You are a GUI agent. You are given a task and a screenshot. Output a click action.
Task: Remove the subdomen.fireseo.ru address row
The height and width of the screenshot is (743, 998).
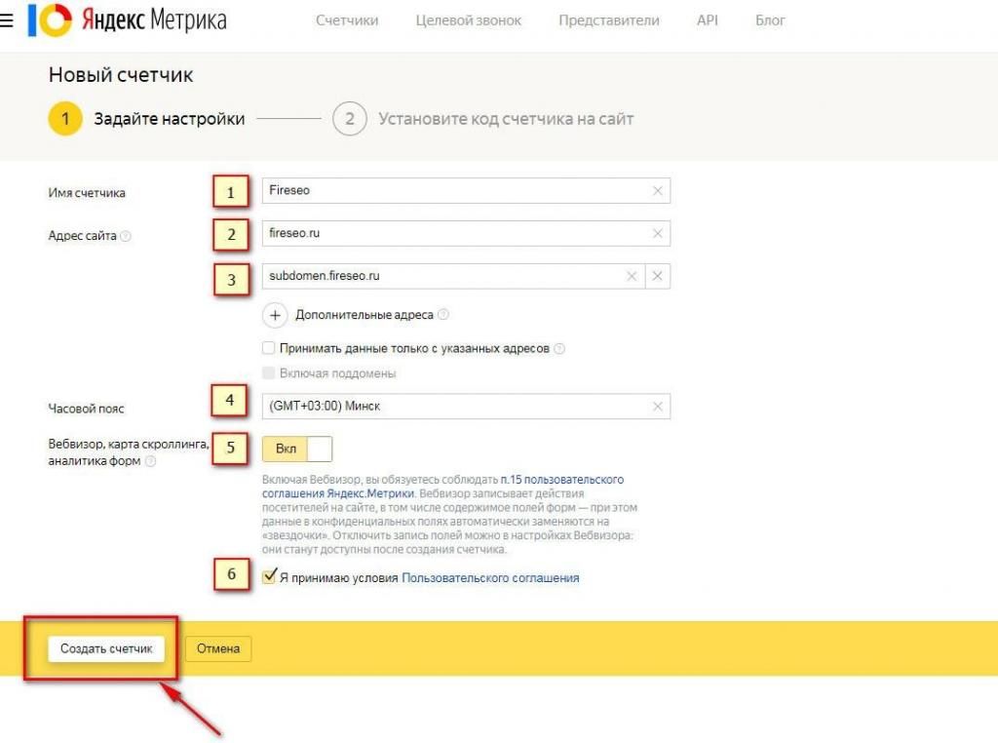coord(658,276)
